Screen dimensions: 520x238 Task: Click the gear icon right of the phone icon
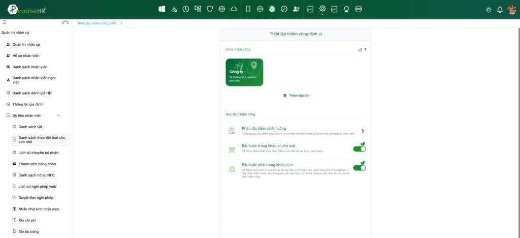(260, 9)
